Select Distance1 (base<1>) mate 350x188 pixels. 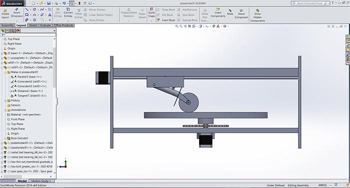(x=30, y=91)
